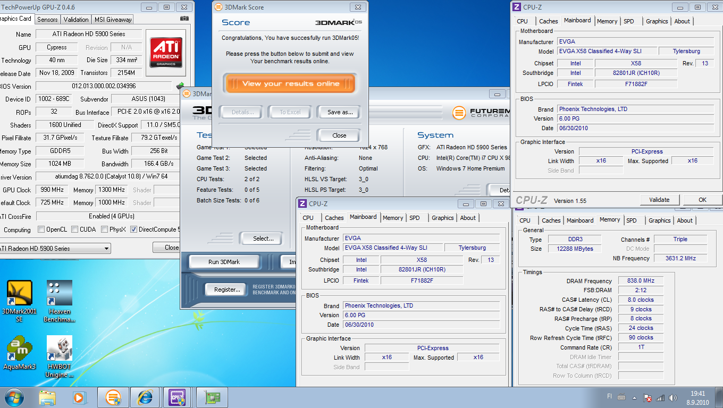Launch the HWBOT Unigine desktop shortcut

click(60, 356)
